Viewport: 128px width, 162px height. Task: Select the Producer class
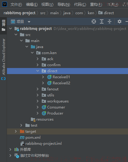click(52, 113)
